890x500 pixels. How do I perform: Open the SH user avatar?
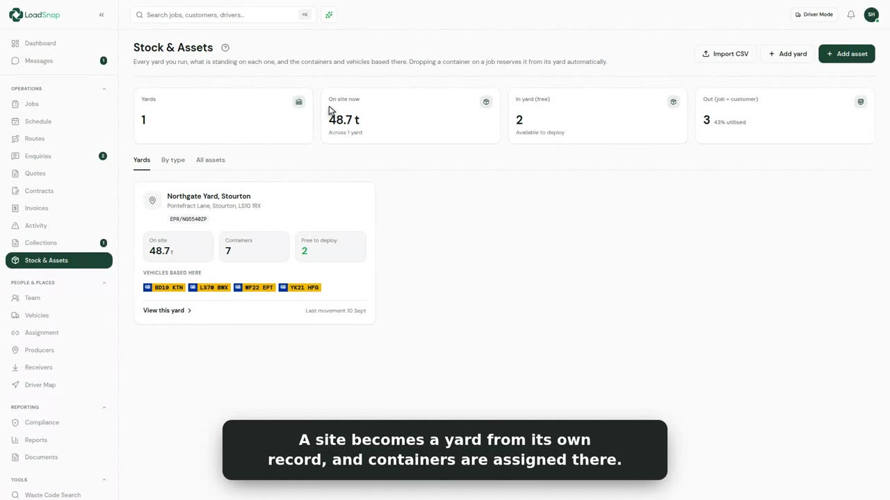pyautogui.click(x=871, y=15)
